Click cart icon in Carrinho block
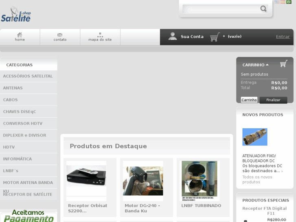This screenshot has height=222, width=296. (x=284, y=64)
